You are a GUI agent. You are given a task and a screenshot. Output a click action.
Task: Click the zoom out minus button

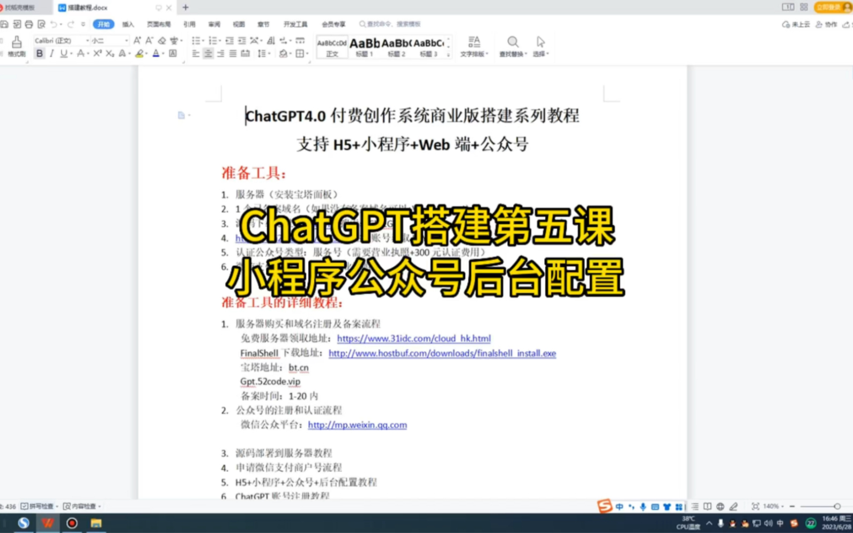(x=792, y=506)
